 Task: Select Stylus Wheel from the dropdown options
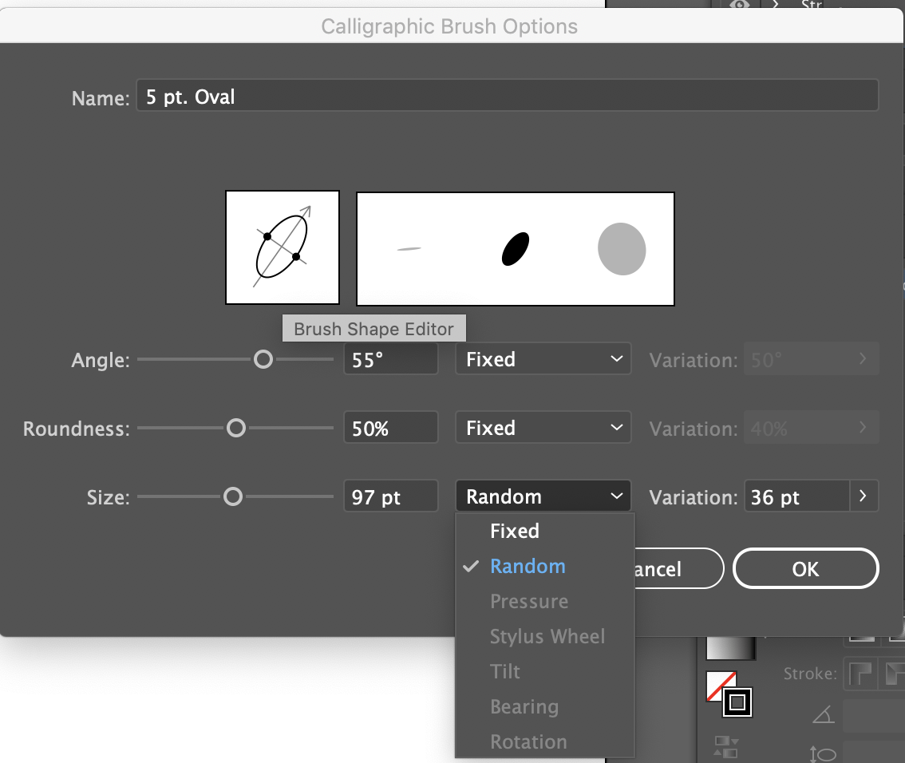click(547, 636)
